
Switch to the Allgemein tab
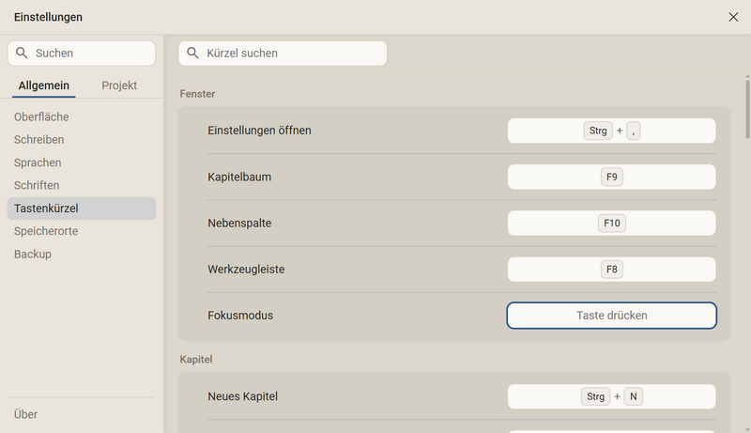pos(43,85)
